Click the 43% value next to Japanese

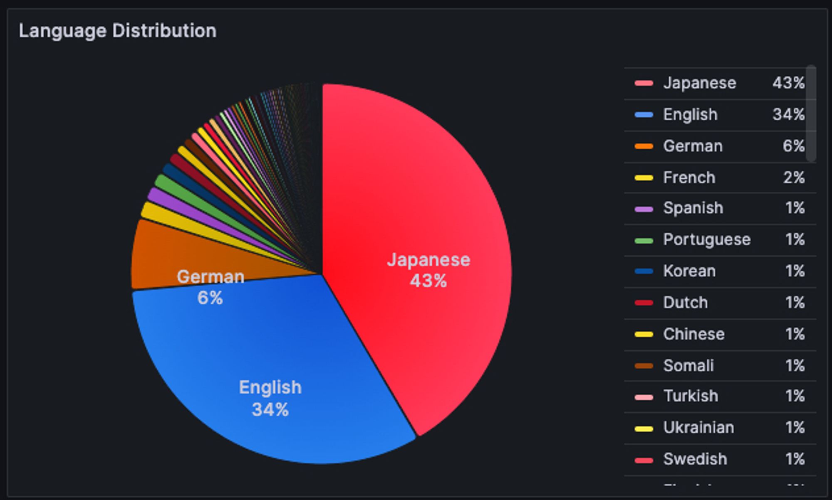point(788,83)
